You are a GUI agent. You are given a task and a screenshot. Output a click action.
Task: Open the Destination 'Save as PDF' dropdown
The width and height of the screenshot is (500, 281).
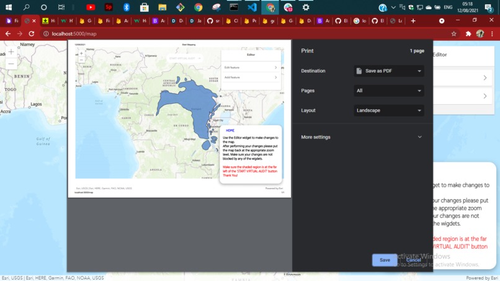(x=389, y=71)
